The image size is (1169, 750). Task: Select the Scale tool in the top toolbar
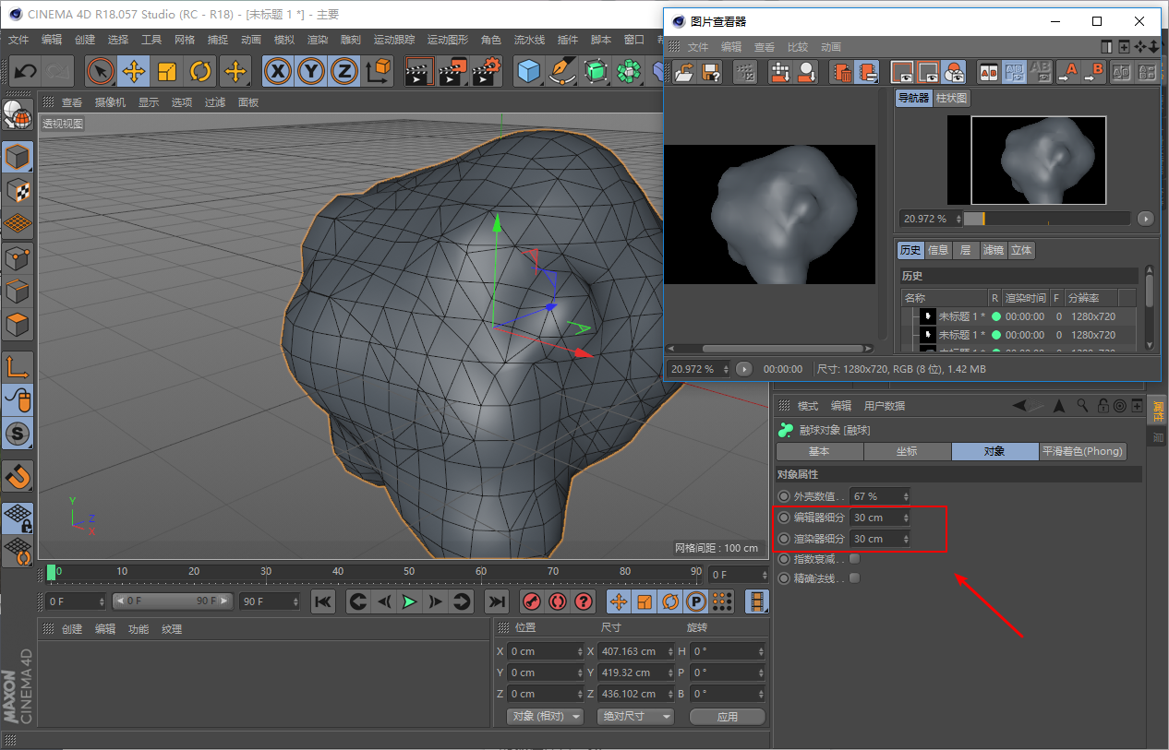(x=167, y=71)
